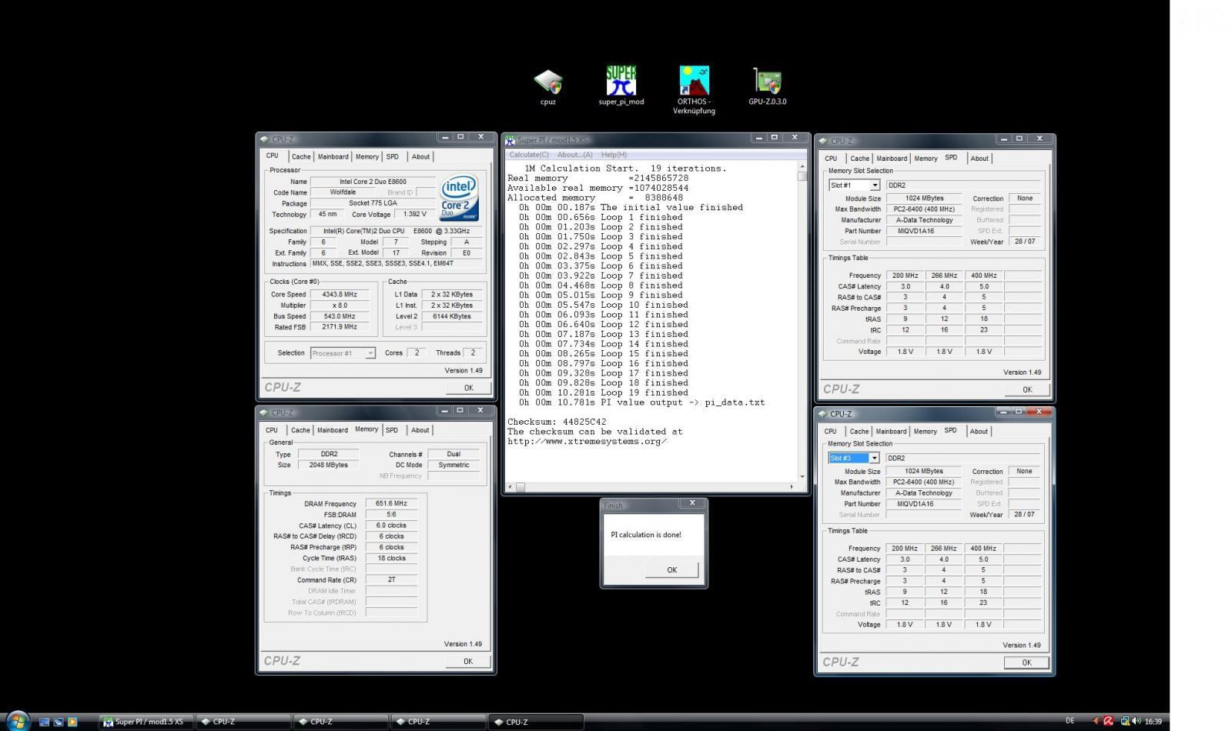
Task: Click the red antivirus umbrella tray icon
Action: click(1108, 721)
